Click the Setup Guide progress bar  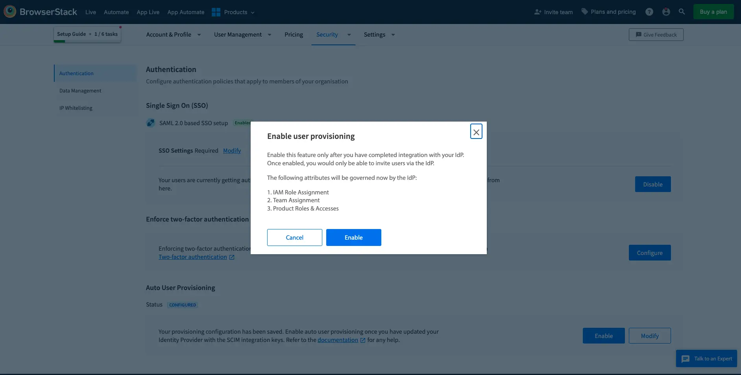click(x=87, y=41)
